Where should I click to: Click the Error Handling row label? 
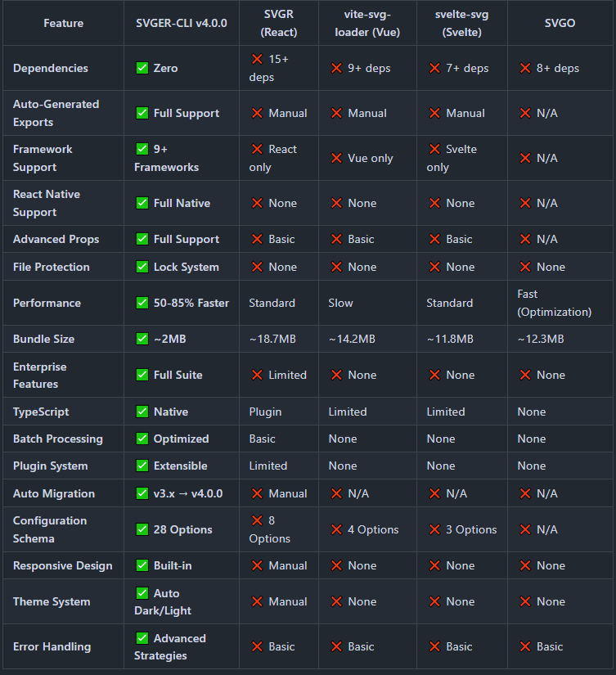point(52,646)
